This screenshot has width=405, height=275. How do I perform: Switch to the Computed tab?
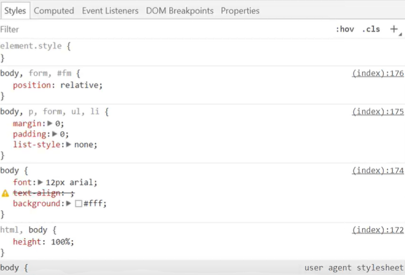click(x=54, y=10)
